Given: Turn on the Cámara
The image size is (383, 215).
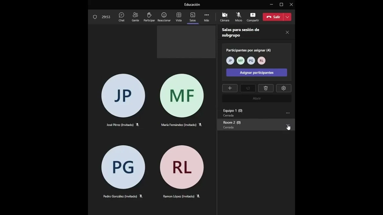Looking at the screenshot, I should tap(224, 17).
